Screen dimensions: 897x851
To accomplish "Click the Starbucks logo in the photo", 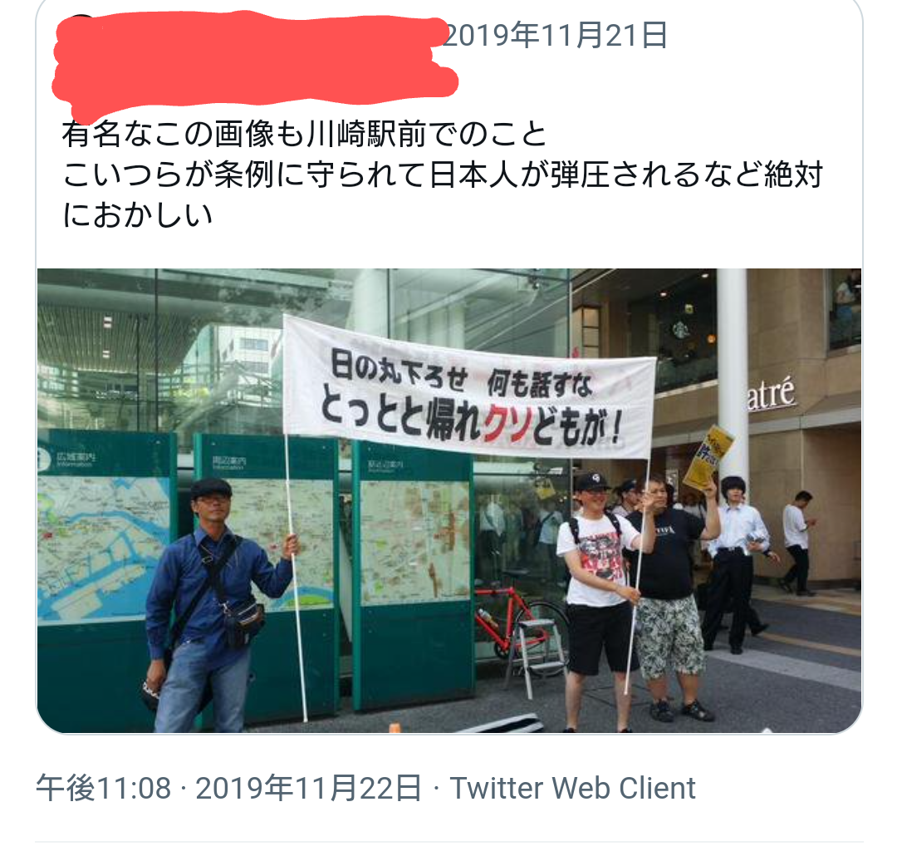I will 680,330.
